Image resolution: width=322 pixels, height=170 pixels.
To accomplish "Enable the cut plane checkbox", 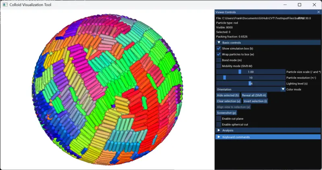I will click(x=219, y=119).
